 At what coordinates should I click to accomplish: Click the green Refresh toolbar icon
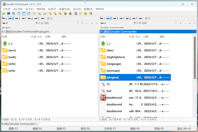click(x=4, y=13)
